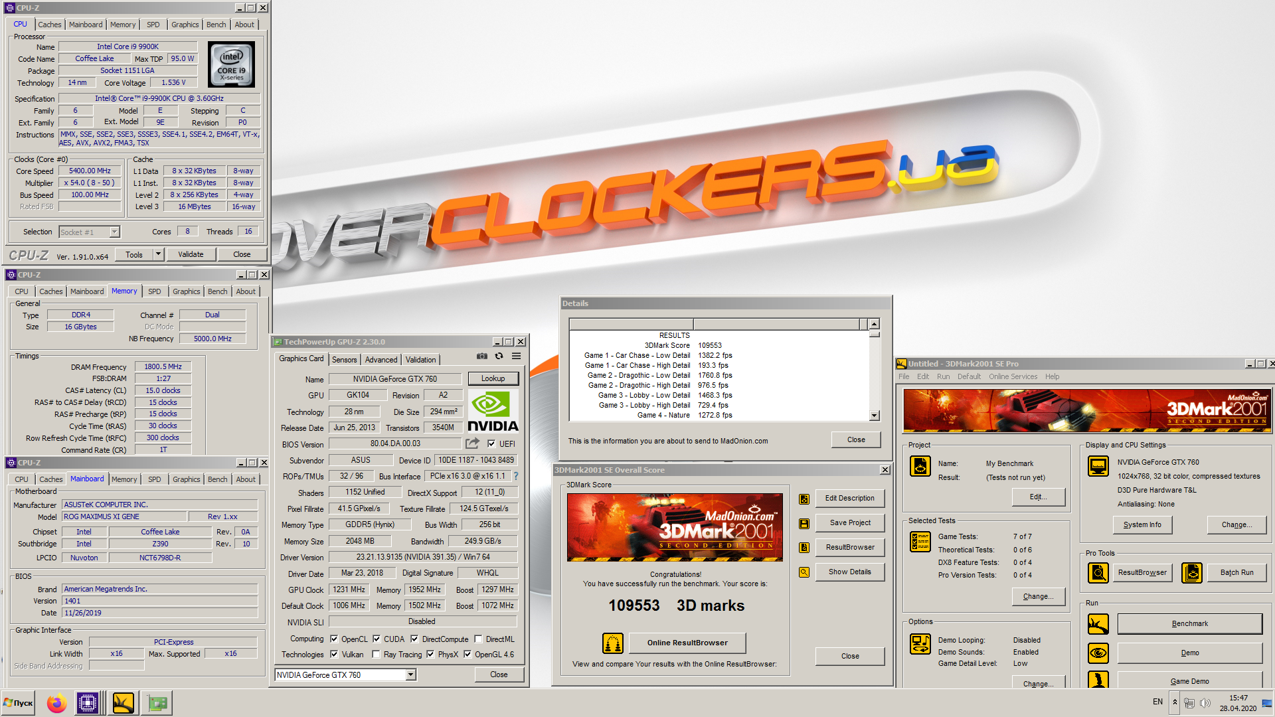Click the Benchmark button in 3DMark
The image size is (1275, 717).
click(1190, 624)
